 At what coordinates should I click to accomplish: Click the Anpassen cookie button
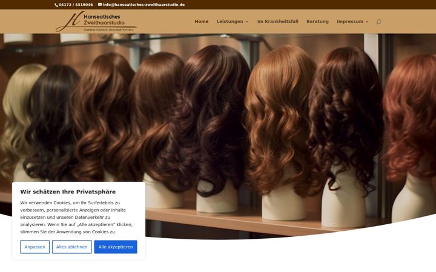(35, 247)
